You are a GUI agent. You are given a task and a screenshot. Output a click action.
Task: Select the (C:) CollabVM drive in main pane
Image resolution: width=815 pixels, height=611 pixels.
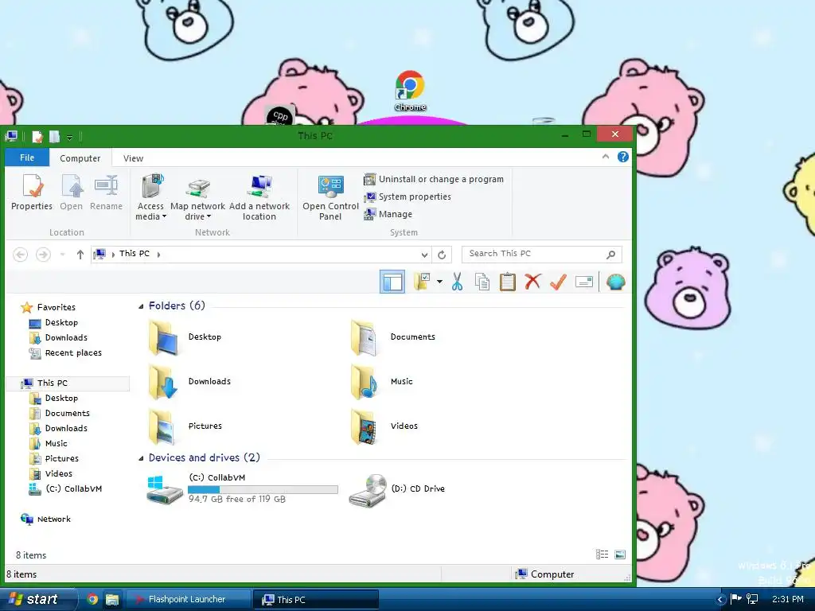point(242,488)
